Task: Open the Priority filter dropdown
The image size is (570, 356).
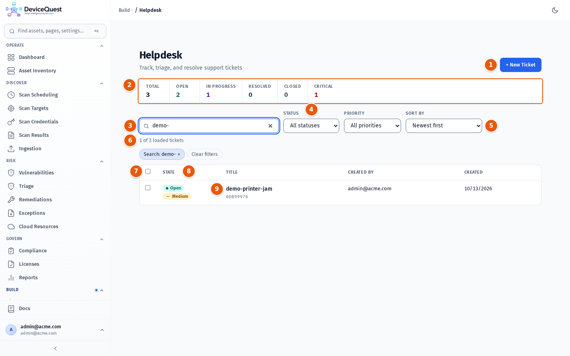Action: pyautogui.click(x=372, y=126)
